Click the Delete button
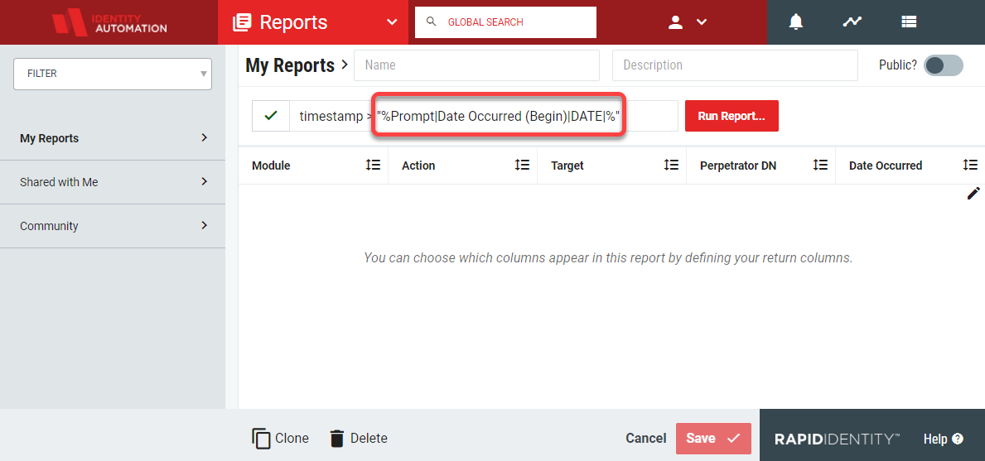 [359, 439]
